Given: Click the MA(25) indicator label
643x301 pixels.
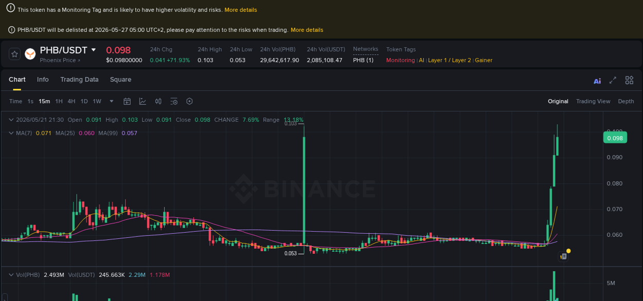Looking at the screenshot, I should [65, 133].
